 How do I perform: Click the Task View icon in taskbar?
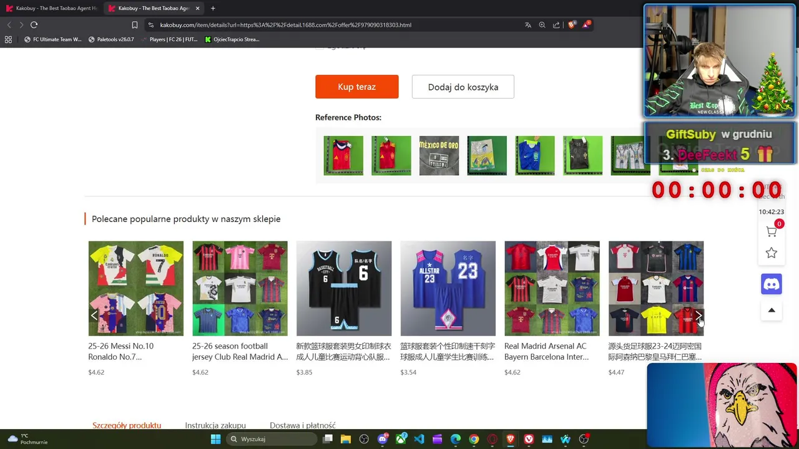[328, 439]
